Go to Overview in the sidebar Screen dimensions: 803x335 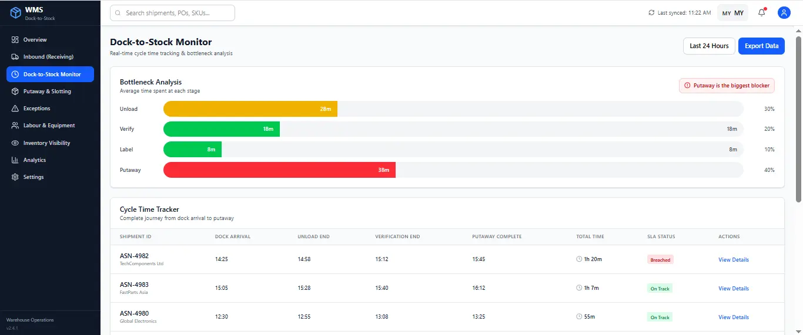coord(35,40)
